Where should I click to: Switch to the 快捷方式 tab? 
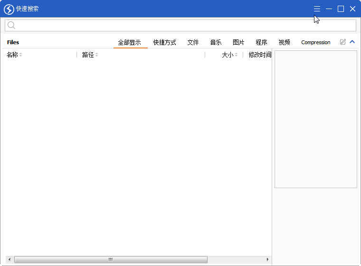coord(165,42)
